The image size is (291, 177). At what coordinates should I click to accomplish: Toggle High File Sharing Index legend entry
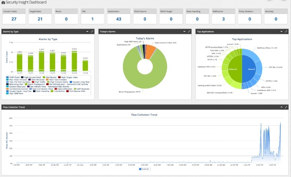(18, 82)
